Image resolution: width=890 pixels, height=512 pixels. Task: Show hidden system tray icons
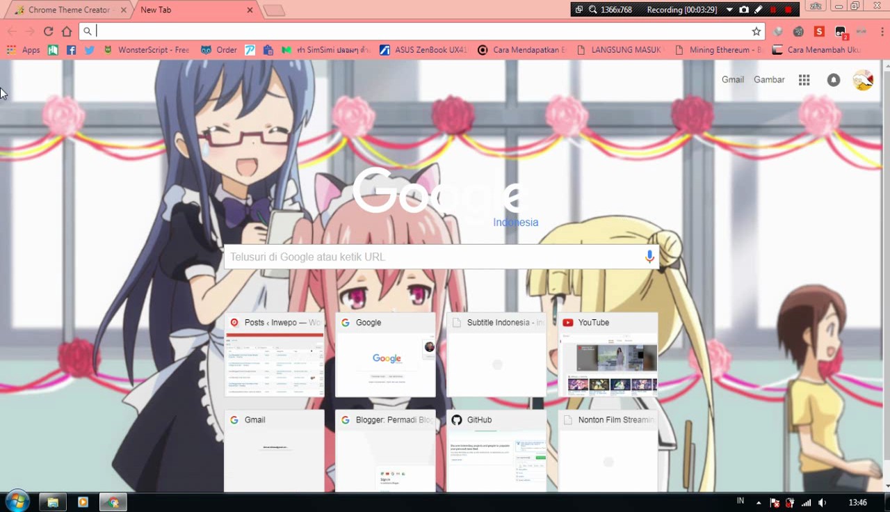(759, 502)
